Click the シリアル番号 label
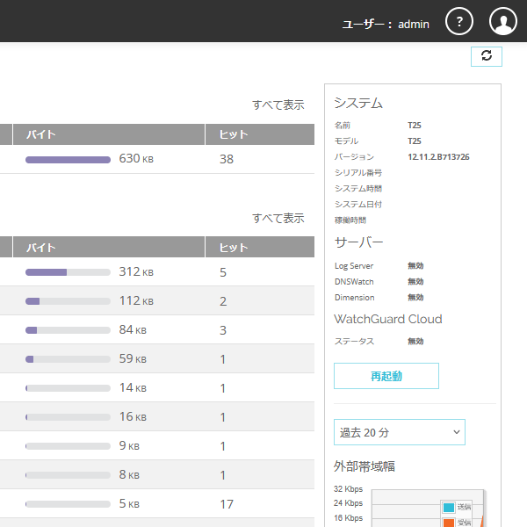 [358, 173]
